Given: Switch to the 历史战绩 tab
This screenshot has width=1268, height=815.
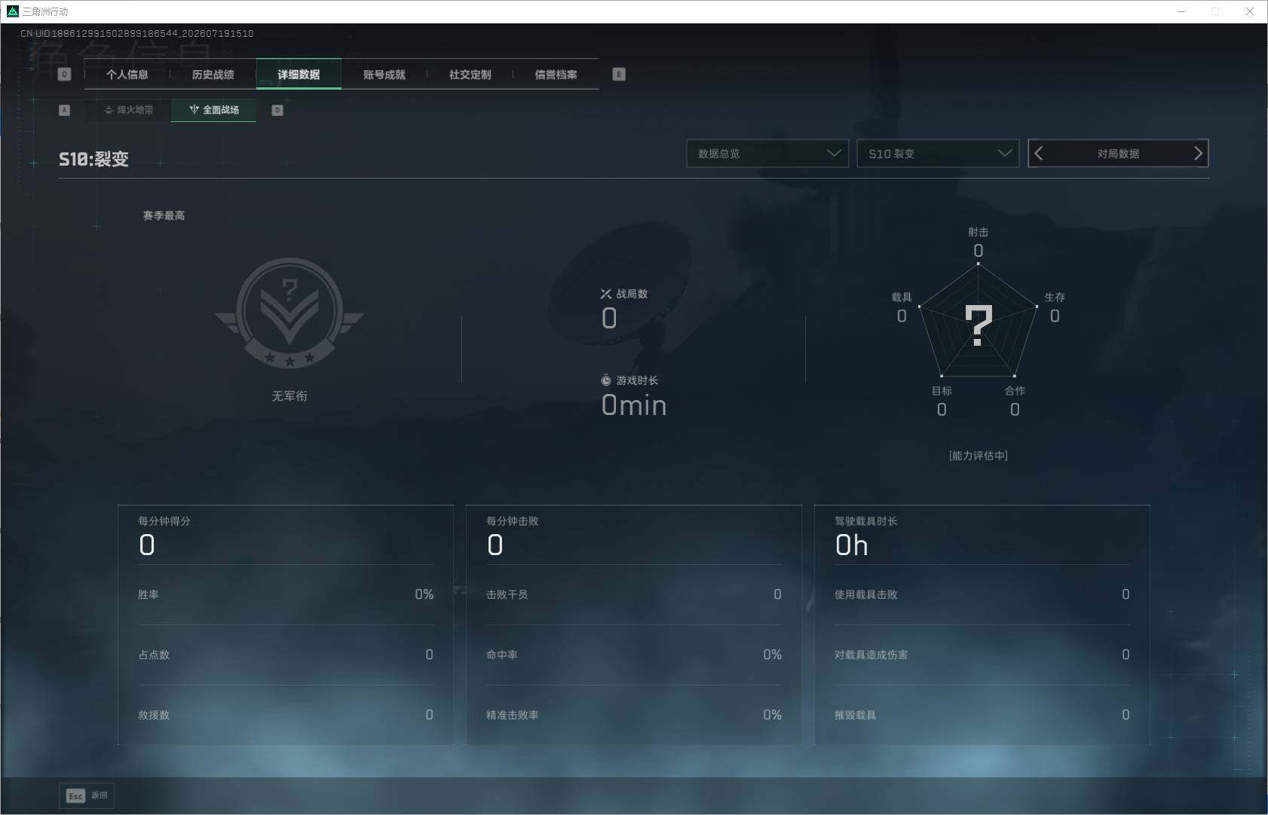Looking at the screenshot, I should click(x=213, y=75).
